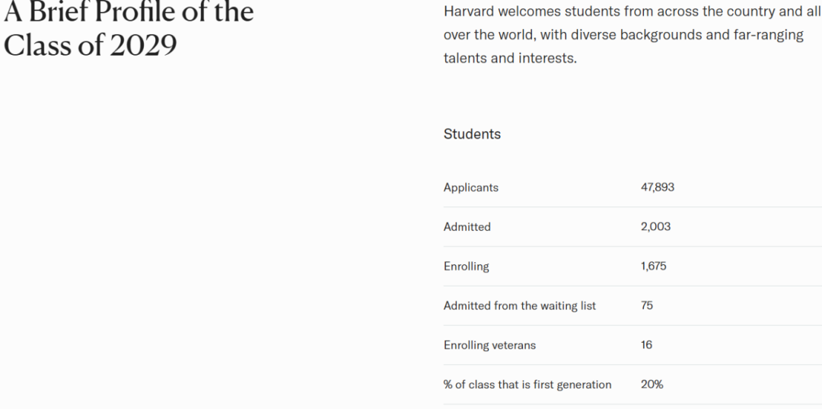Click the "talents and interests." paragraph line

point(510,59)
